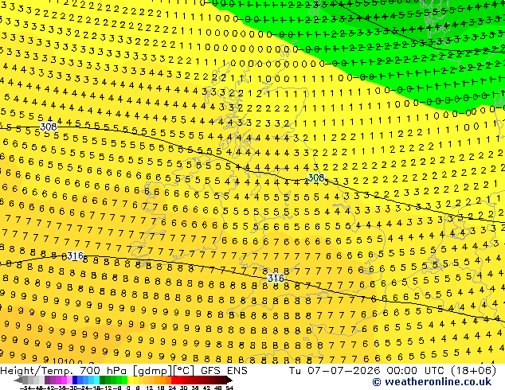Screen dimensions: 505x390
Task: Click the 308 contour label over eastern Scotland
Action: pos(316,177)
